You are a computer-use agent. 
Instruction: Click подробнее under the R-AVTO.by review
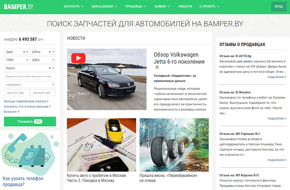[x=277, y=77]
